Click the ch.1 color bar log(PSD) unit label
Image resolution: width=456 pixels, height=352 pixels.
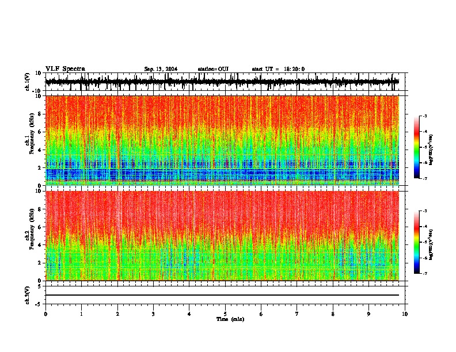tap(431, 150)
